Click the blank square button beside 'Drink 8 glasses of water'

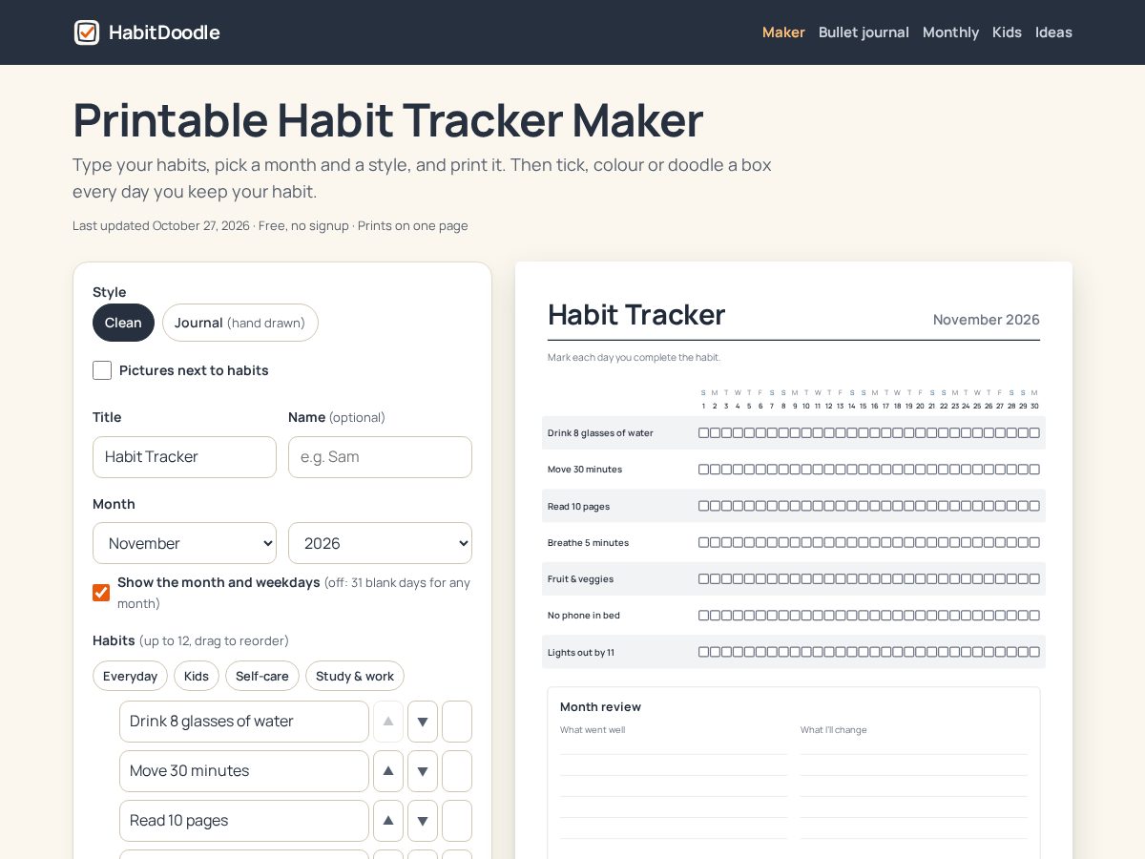point(457,722)
